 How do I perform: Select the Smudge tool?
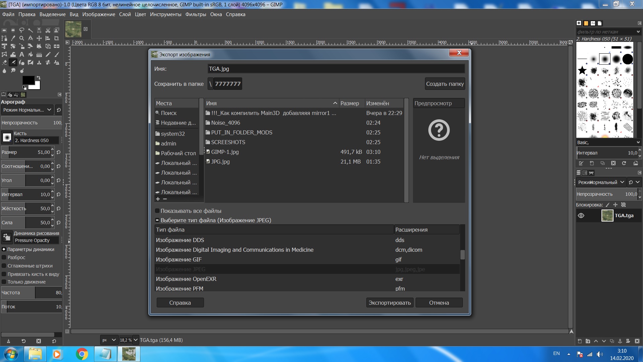pos(13,71)
